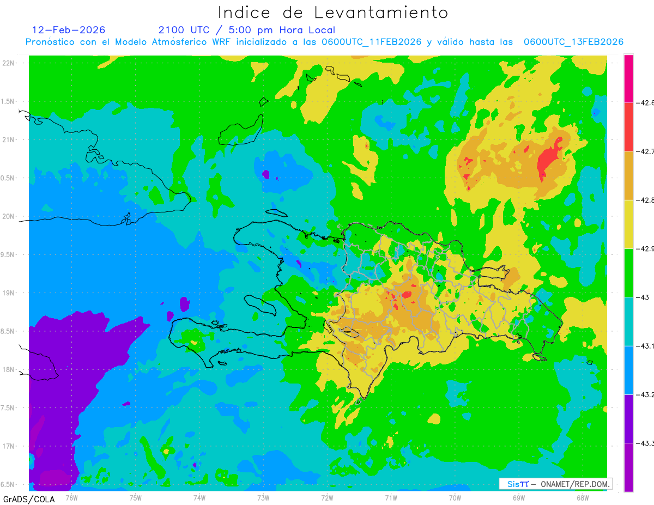Click the yellow legend swatch below -42.8

tap(628, 224)
